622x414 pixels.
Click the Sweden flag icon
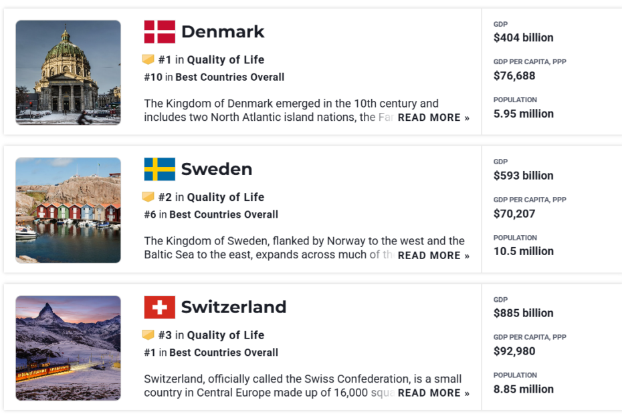click(x=159, y=170)
